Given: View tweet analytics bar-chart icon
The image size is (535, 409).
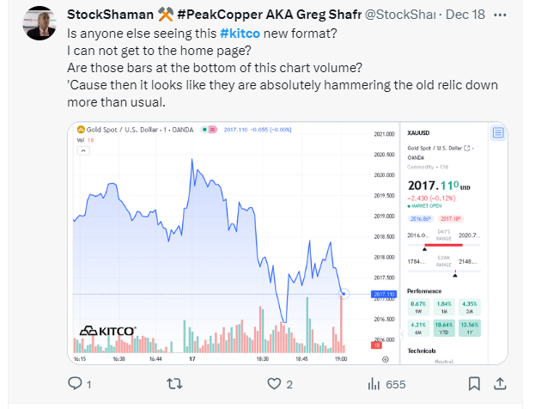Looking at the screenshot, I should (x=375, y=383).
